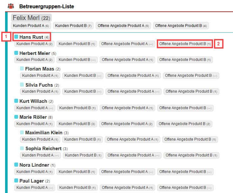Click the teal square icon beside Nora Lindner
Image resolution: width=233 pixels, height=193 pixels.
click(16, 165)
